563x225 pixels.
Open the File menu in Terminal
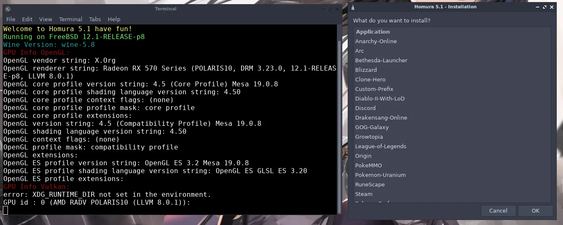(x=11, y=19)
